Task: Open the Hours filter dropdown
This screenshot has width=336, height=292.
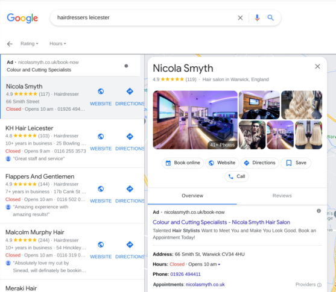Action: tap(58, 43)
